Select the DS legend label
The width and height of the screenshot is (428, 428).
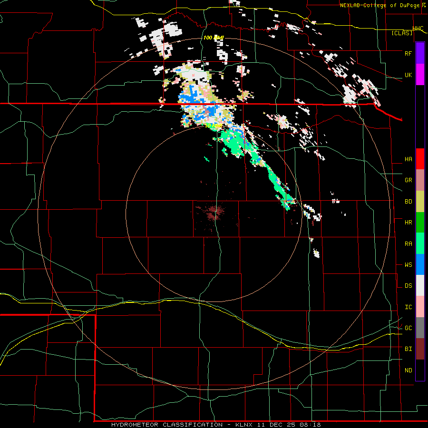point(408,286)
